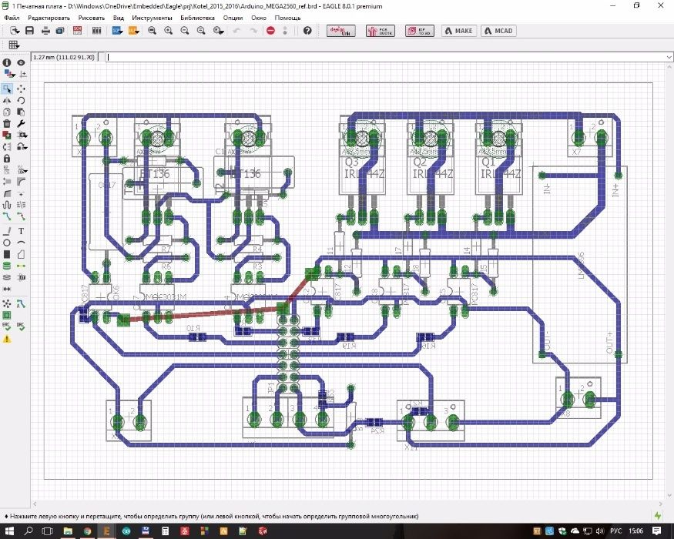Select the Dimension tool
The image size is (674, 539).
7,290
